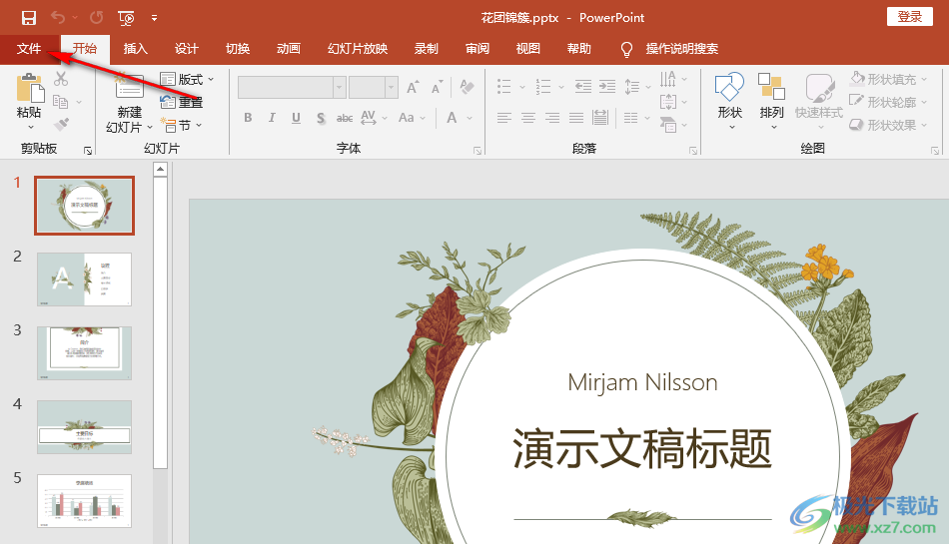This screenshot has width=949, height=544.
Task: Click the Bullets list icon
Action: click(x=504, y=87)
